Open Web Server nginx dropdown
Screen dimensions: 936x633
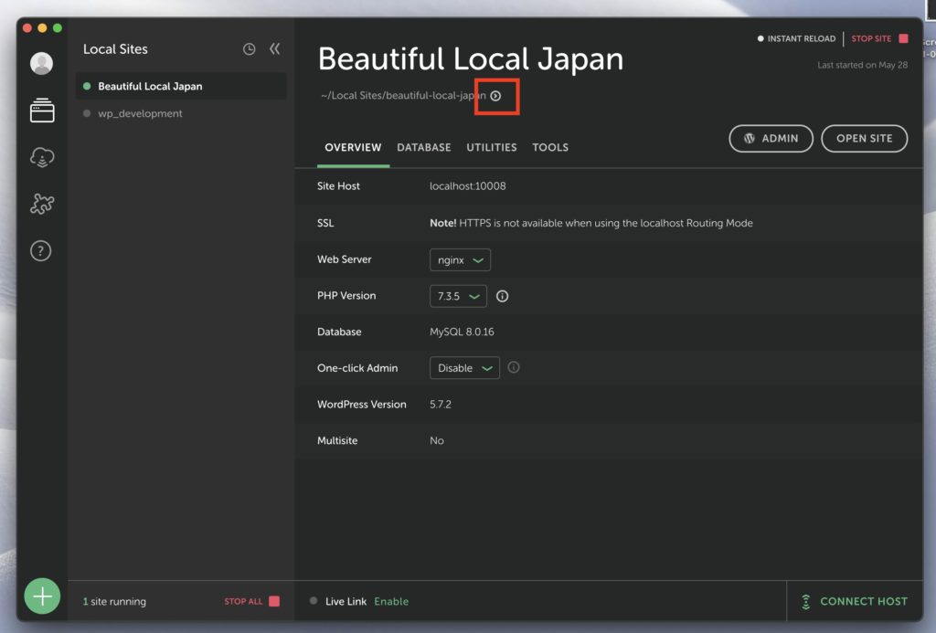tap(460, 260)
